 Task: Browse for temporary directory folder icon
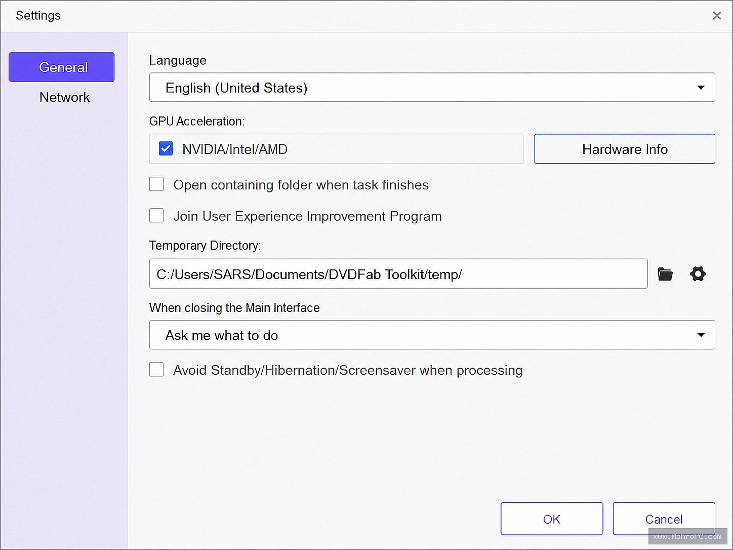[x=665, y=274]
